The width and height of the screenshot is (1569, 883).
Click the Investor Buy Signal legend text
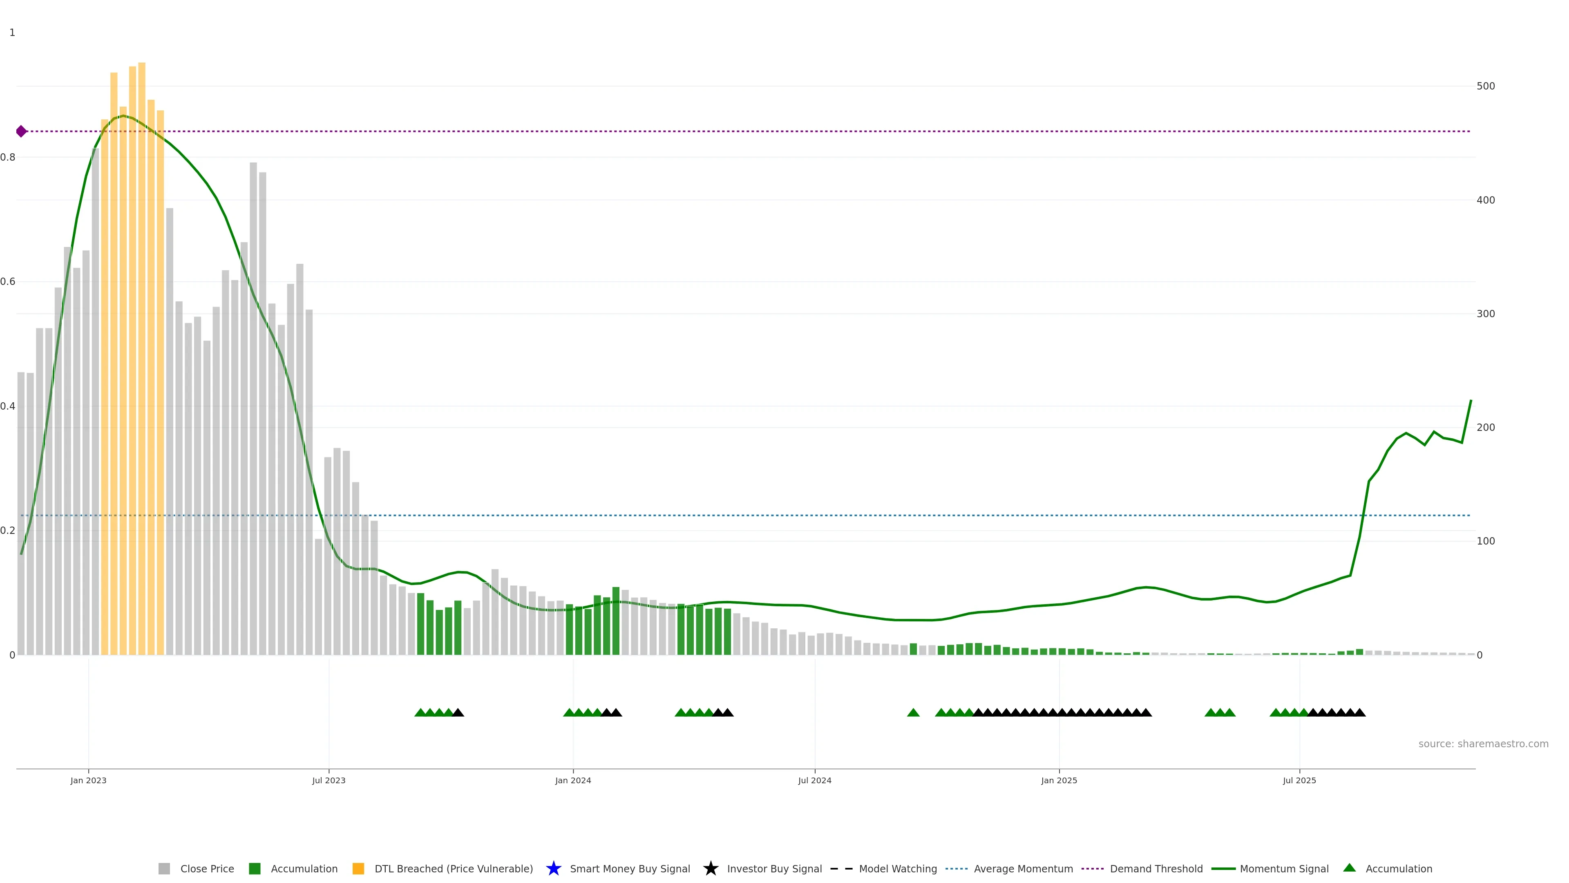(x=774, y=868)
